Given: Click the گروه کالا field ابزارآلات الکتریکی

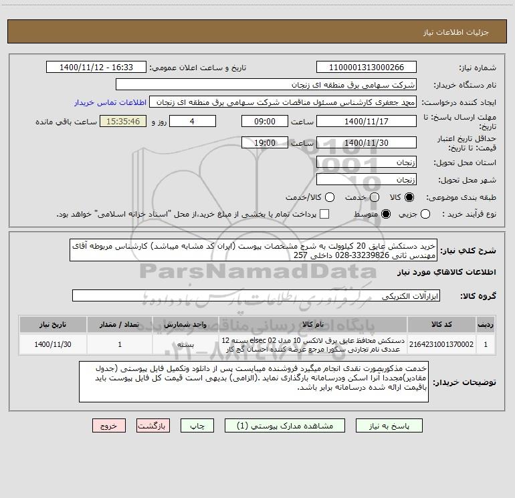Looking at the screenshot, I should [x=256, y=295].
